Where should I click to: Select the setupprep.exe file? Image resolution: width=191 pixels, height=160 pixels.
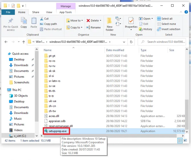(x=58, y=131)
